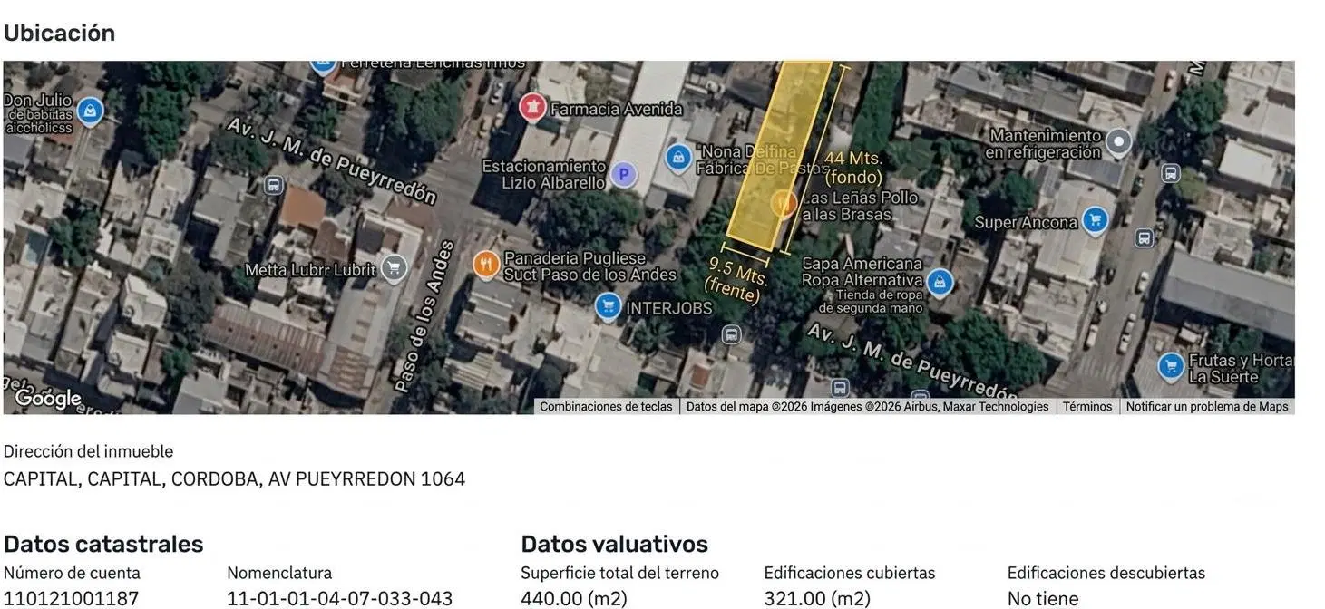The width and height of the screenshot is (1325, 609).
Task: Click the No tiene uncovered buildings value
Action: click(x=1043, y=599)
